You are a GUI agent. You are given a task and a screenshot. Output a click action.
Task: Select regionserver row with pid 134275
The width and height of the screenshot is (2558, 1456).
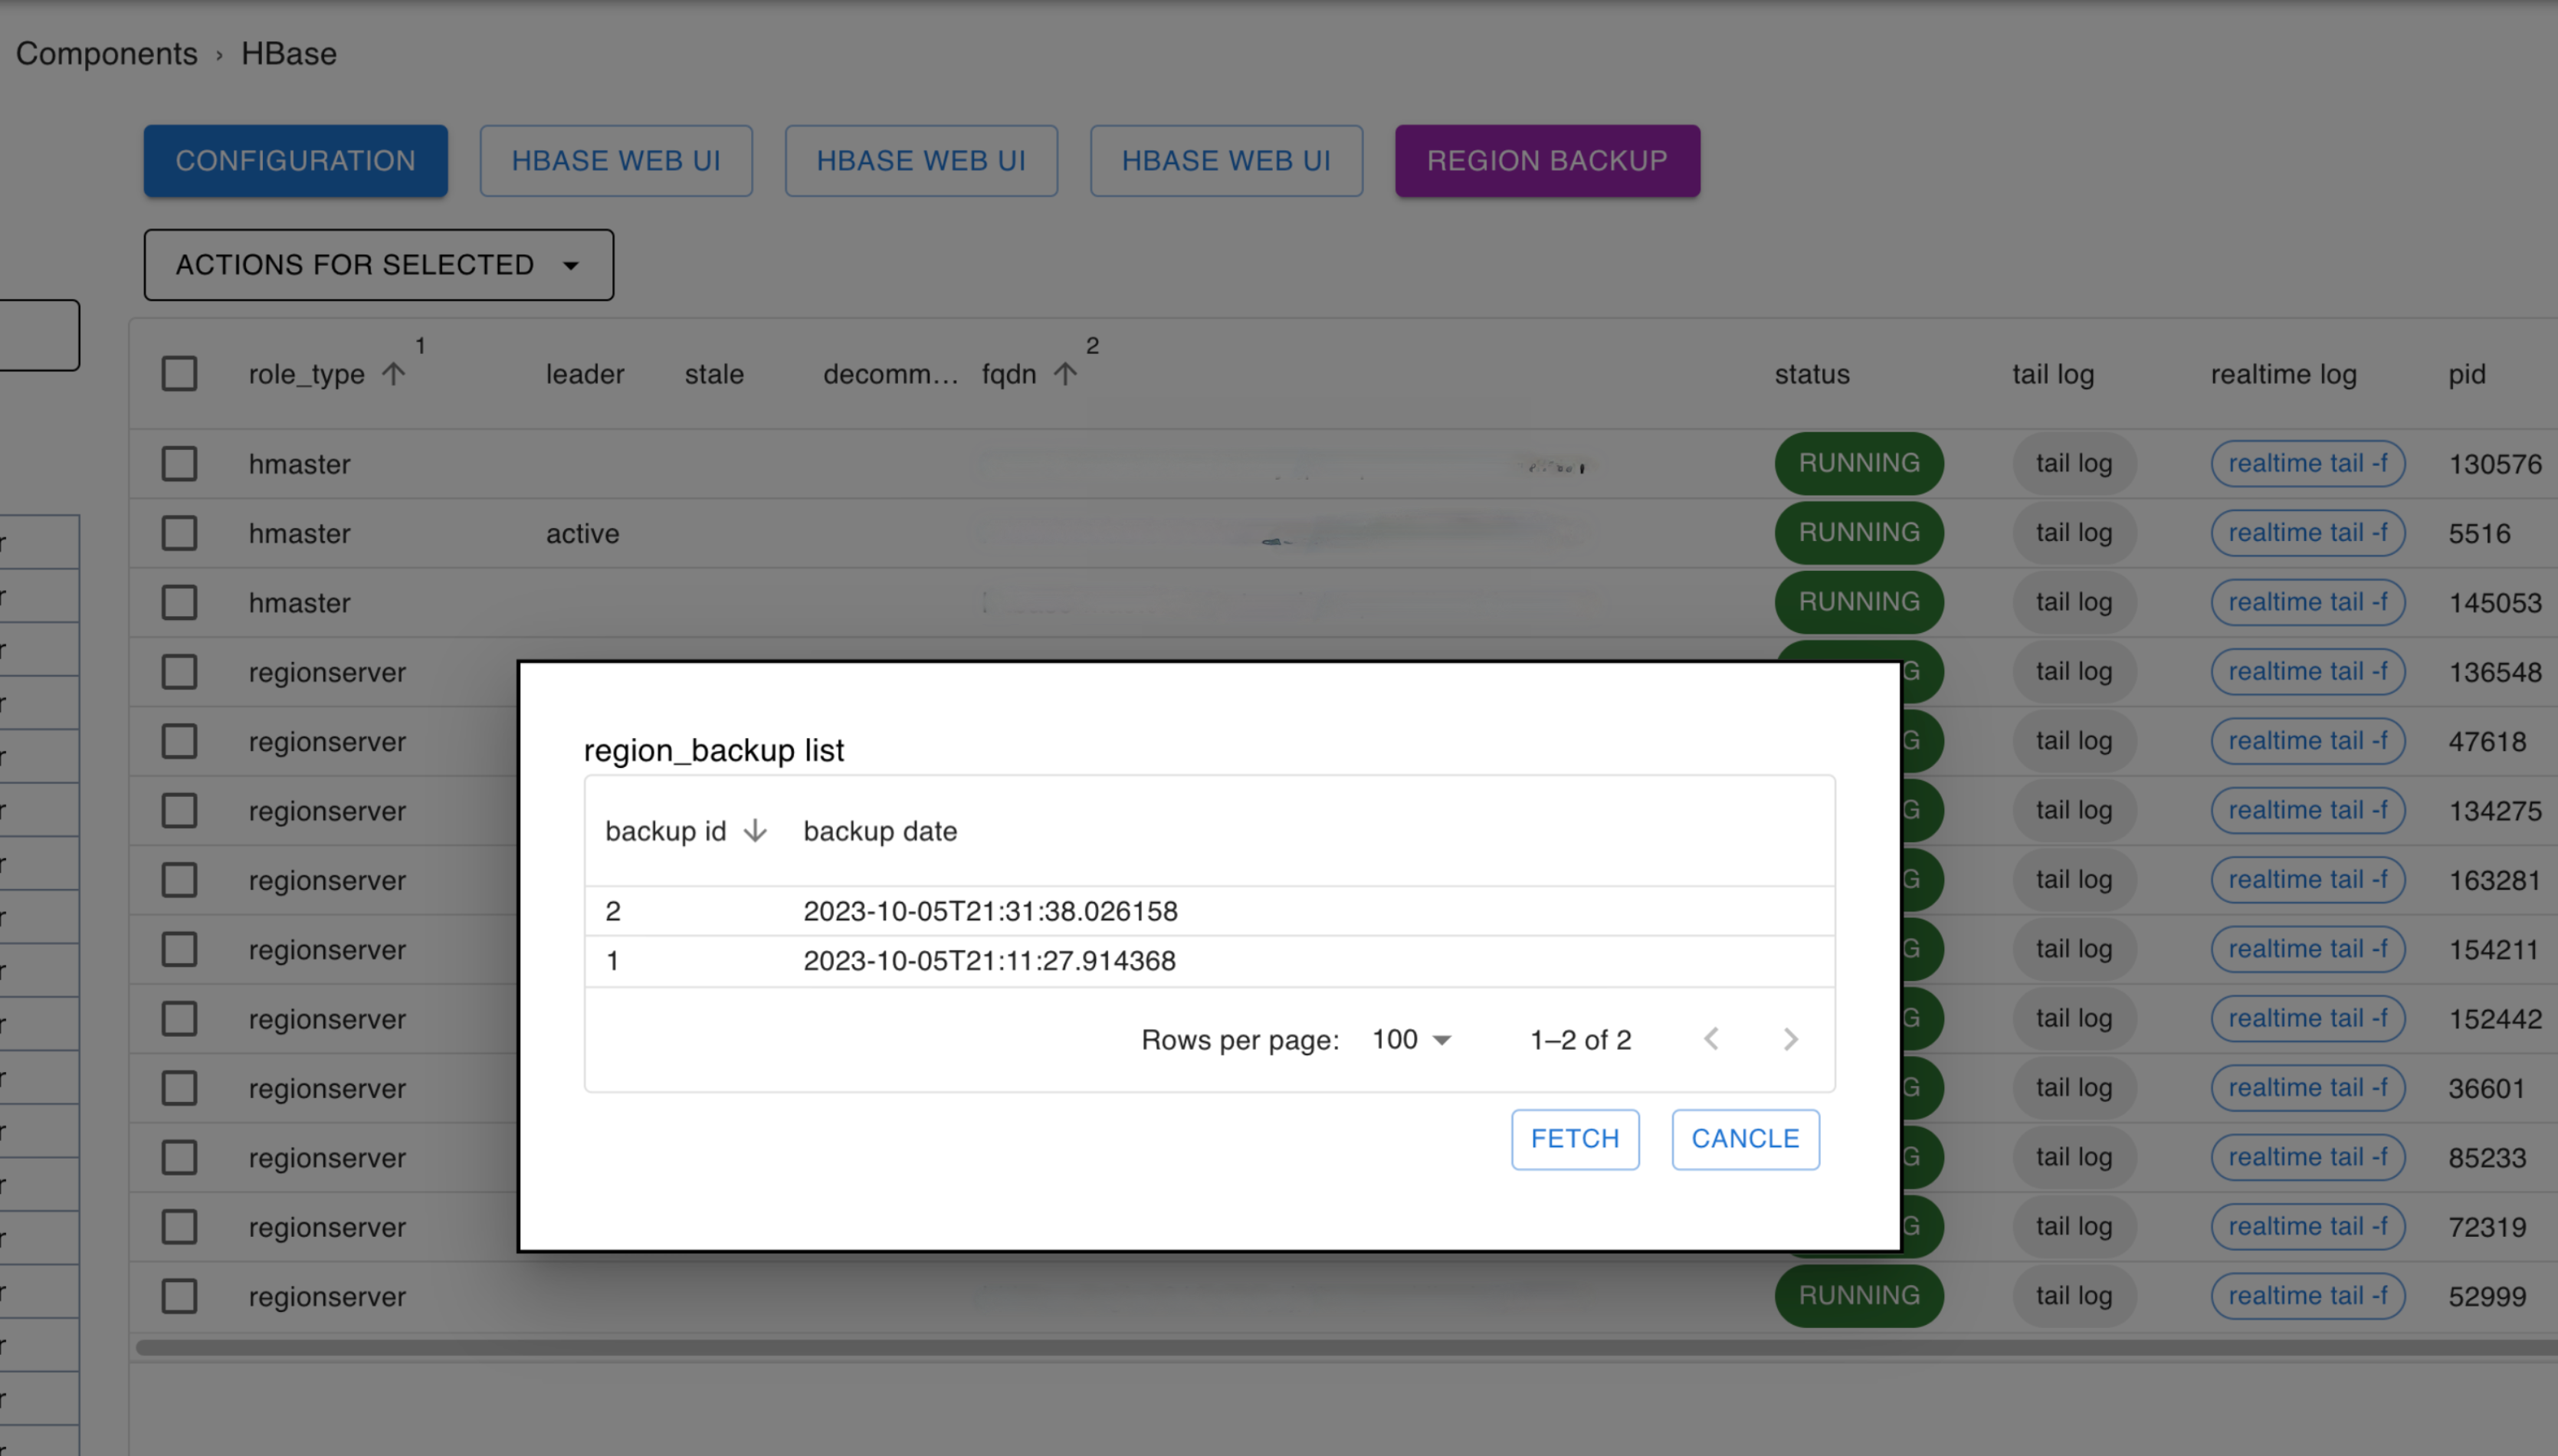[179, 810]
